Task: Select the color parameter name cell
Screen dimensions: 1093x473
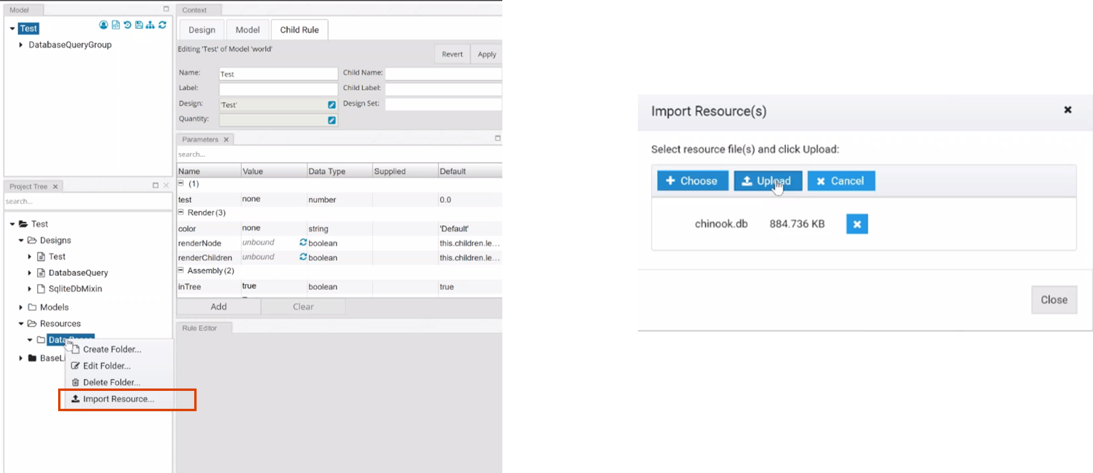Action: 208,228
